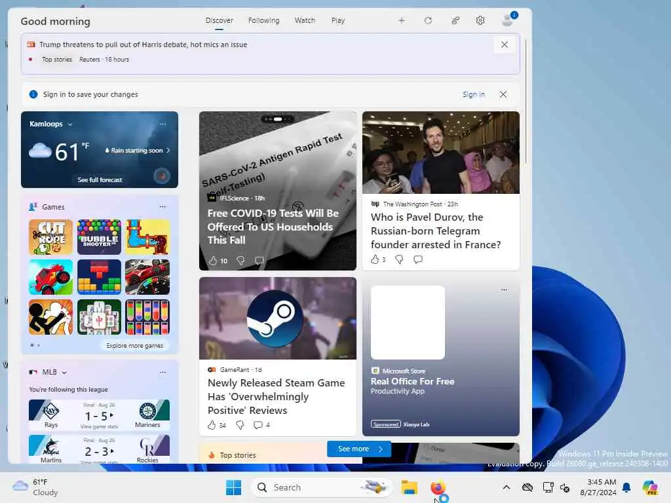Open Rain starting soon details
Image resolution: width=671 pixels, height=503 pixels.
(x=138, y=151)
